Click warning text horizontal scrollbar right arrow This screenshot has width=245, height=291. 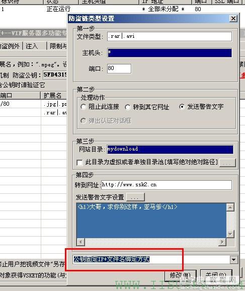point(222,242)
